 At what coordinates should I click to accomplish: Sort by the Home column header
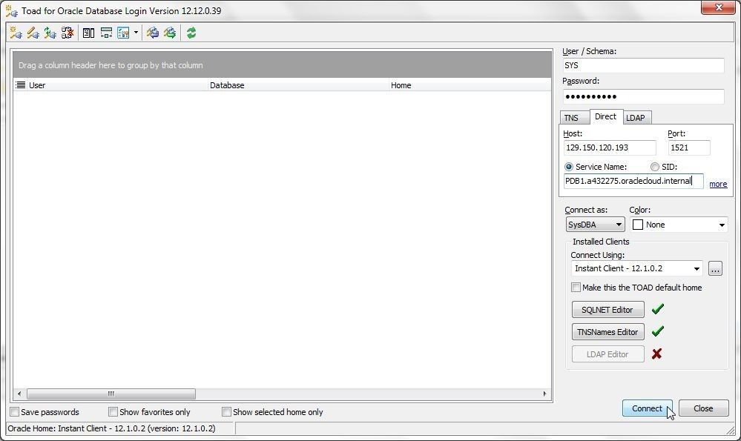470,85
